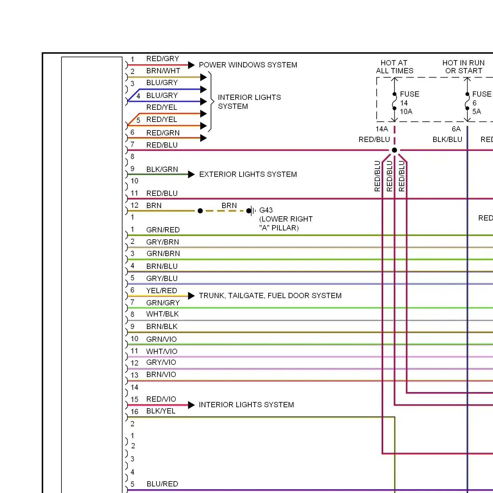The height and width of the screenshot is (493, 493).
Task: Click the FUSE 6 5A label
Action: point(481,103)
